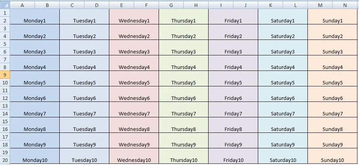Click the Sunday10 cell
359x165 pixels.
(x=333, y=156)
